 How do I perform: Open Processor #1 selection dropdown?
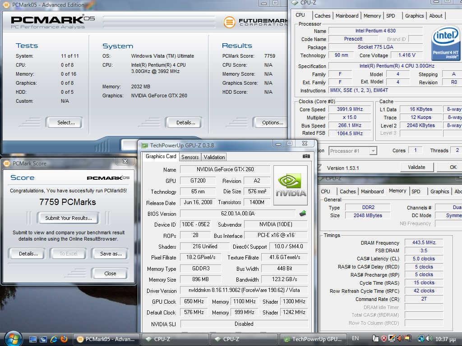click(353, 151)
